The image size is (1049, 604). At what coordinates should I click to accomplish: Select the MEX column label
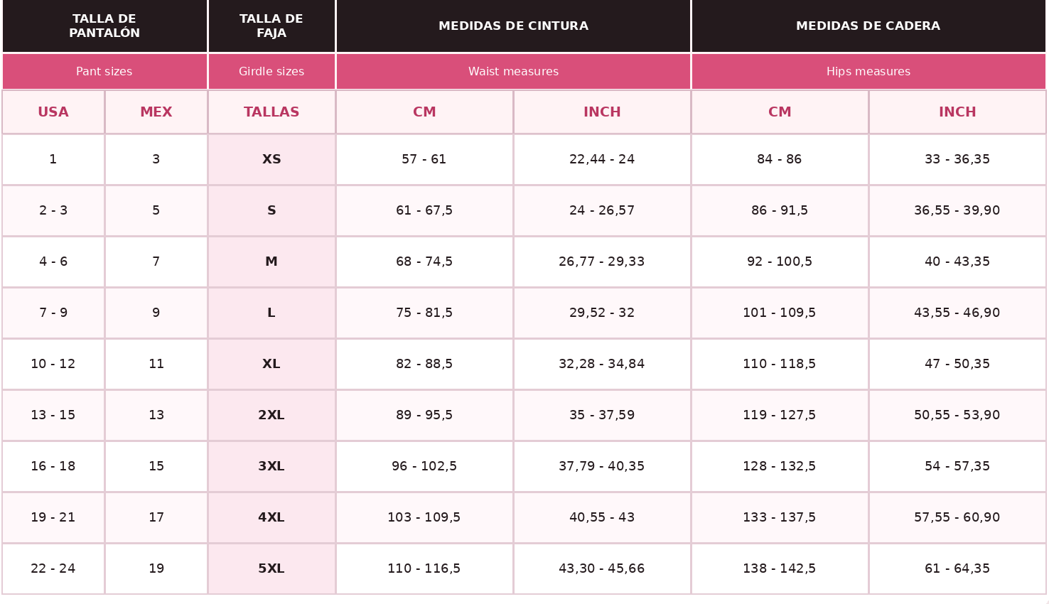[x=156, y=112]
